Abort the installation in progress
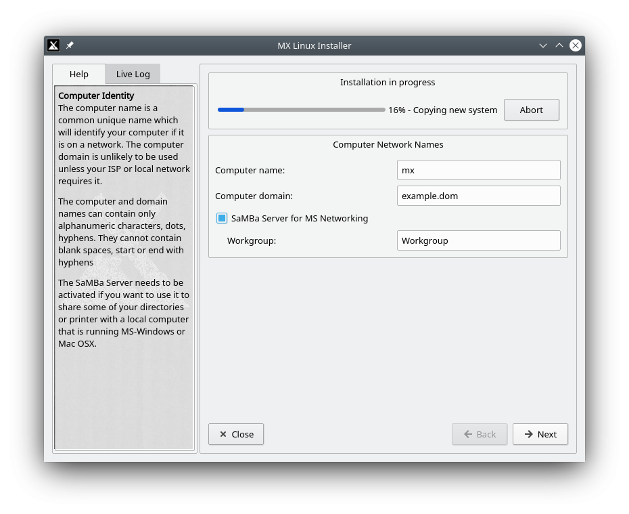The width and height of the screenshot is (629, 514). tap(531, 110)
